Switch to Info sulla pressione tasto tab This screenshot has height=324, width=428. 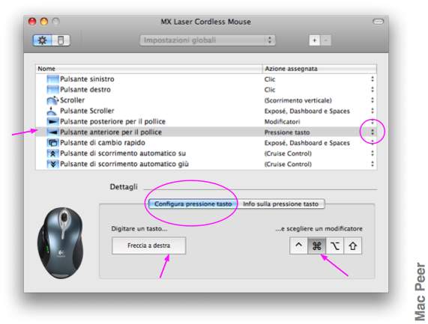point(281,204)
